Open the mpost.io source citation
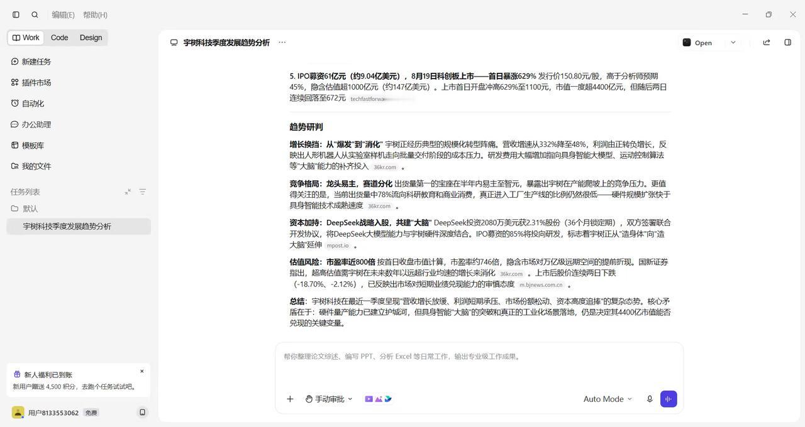This screenshot has height=427, width=805. [x=337, y=246]
